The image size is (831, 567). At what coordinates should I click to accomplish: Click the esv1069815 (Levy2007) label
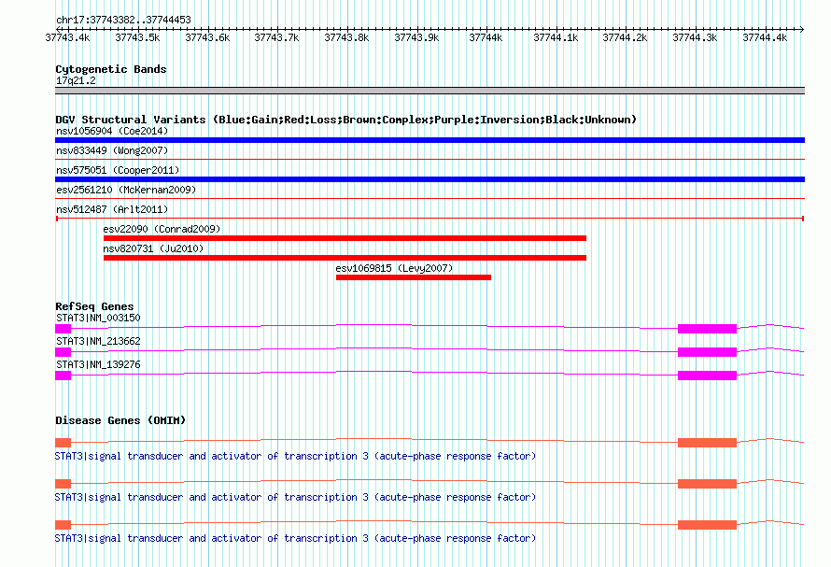coord(394,268)
